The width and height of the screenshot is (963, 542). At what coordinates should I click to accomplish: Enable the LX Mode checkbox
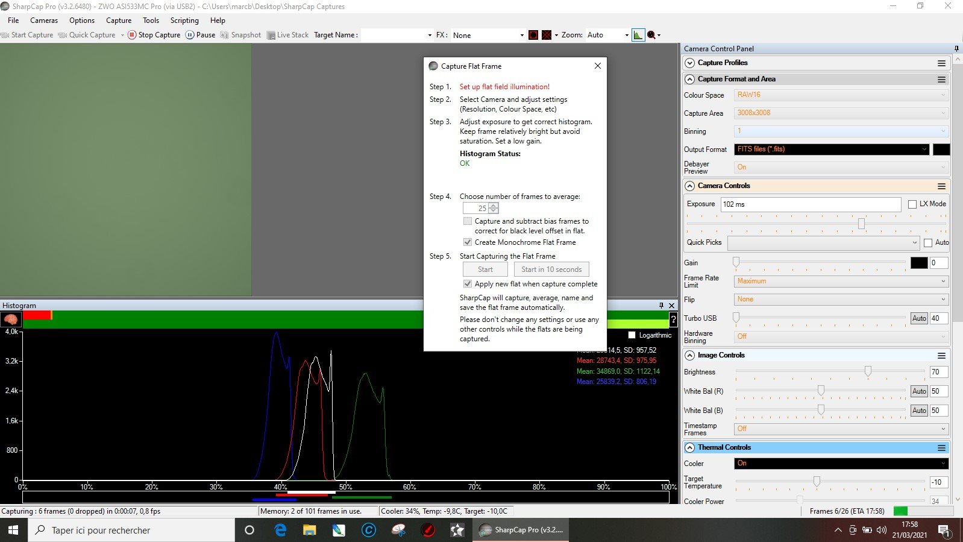tap(912, 204)
